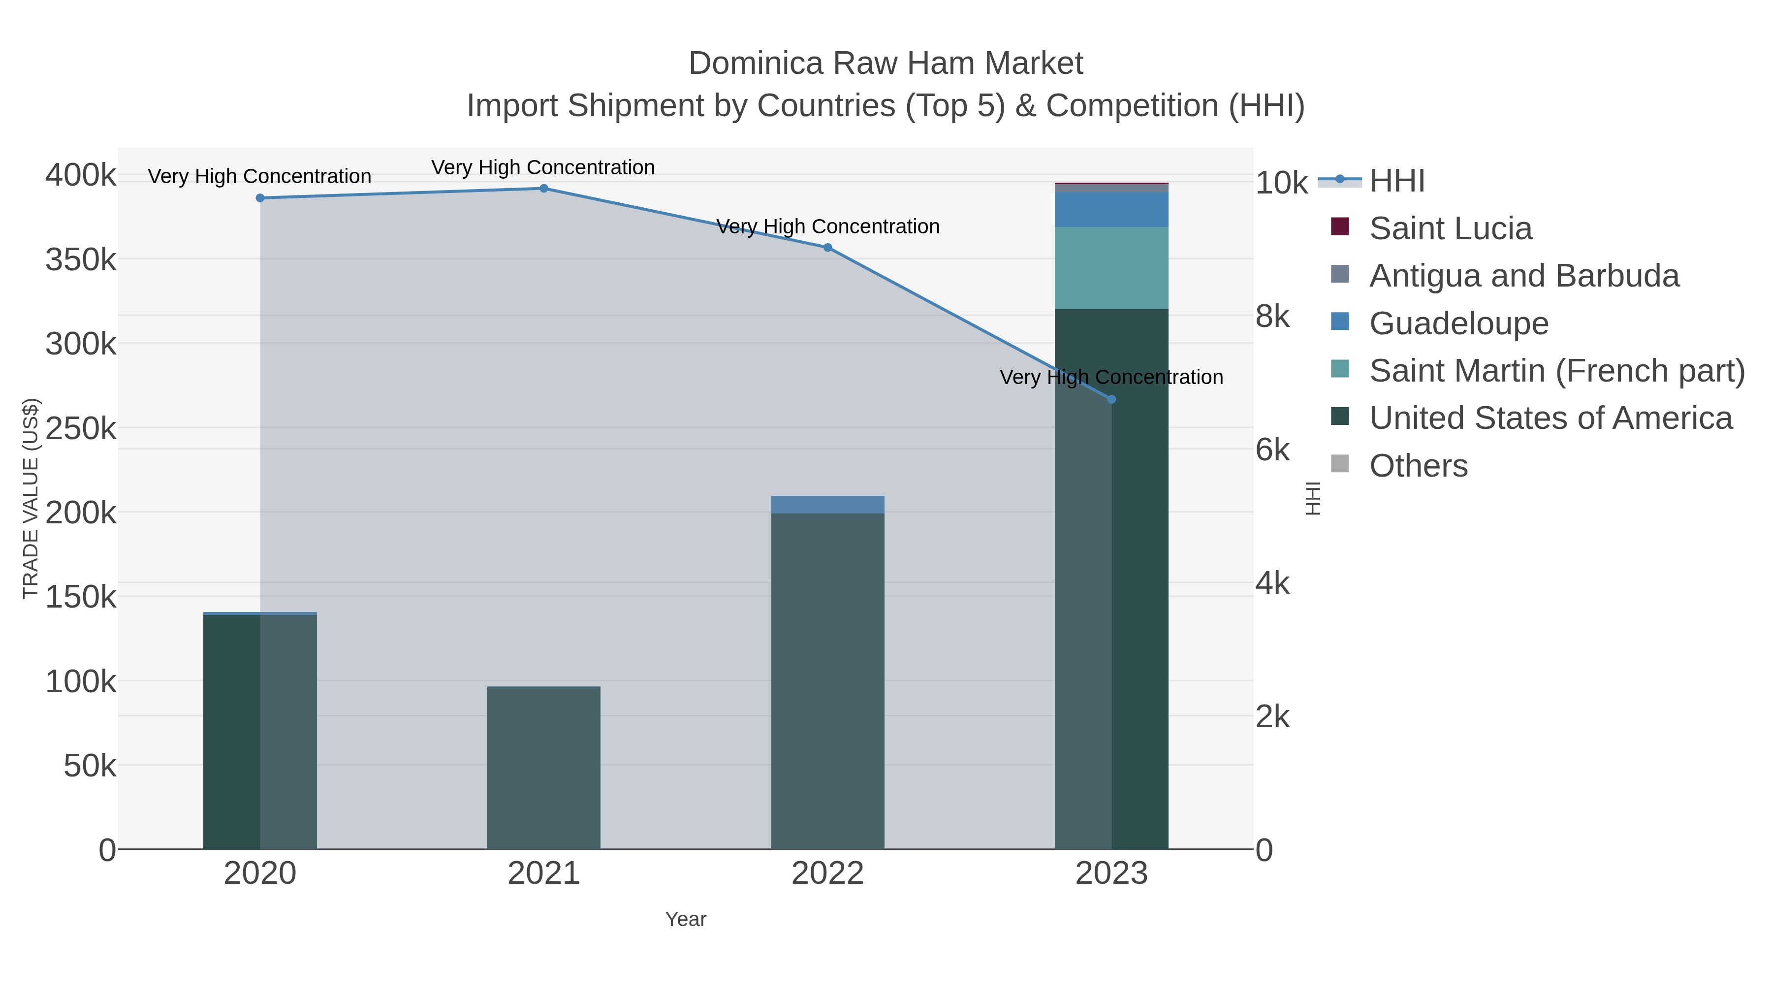Click the 2022 Guadeloupe bar segment
The width and height of the screenshot is (1772, 997).
pyautogui.click(x=827, y=504)
